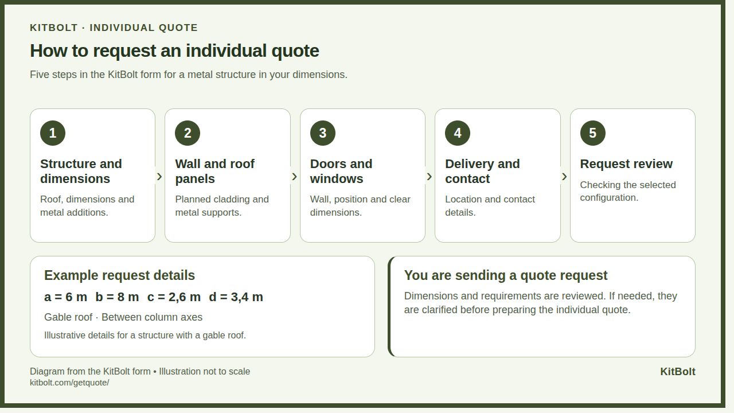The height and width of the screenshot is (413, 734).
Task: Click the step 2 number badge
Action: coord(188,133)
